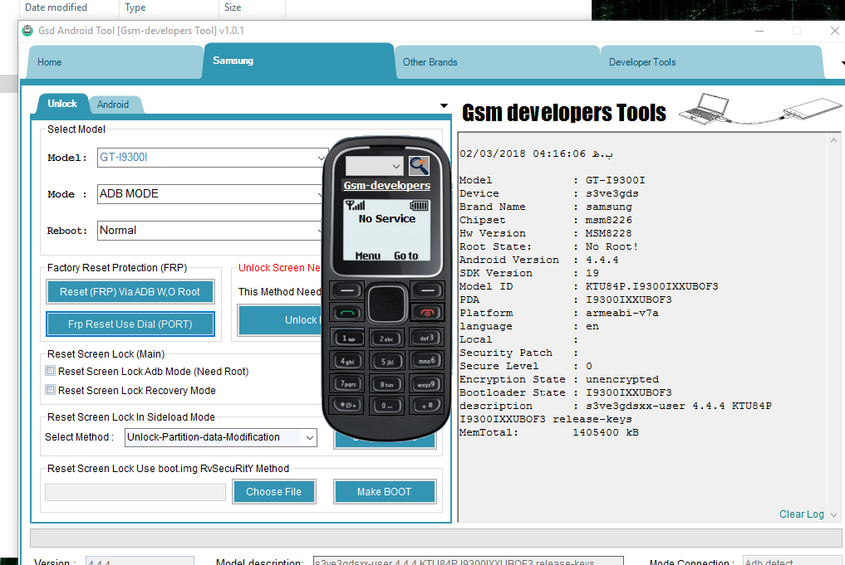845x565 pixels.
Task: Click the "KTU84P.I9300IXXUBOF3" Model ID value
Action: pyautogui.click(x=652, y=286)
